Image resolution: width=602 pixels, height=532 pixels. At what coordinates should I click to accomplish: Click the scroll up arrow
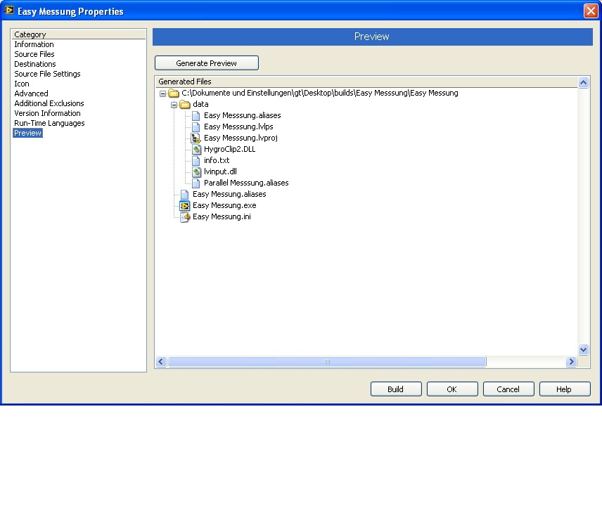pos(583,82)
